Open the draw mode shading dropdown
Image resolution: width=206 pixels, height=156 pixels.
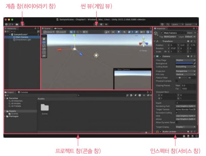107,32
